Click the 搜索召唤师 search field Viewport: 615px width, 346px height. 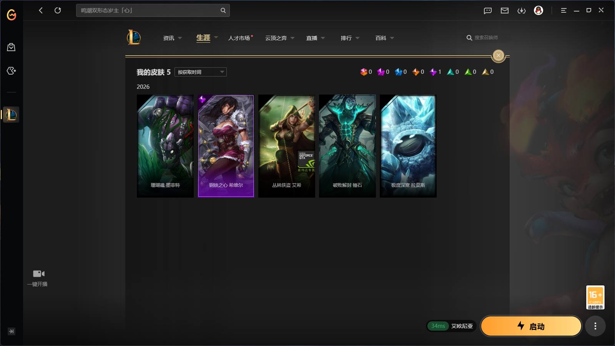pyautogui.click(x=486, y=38)
